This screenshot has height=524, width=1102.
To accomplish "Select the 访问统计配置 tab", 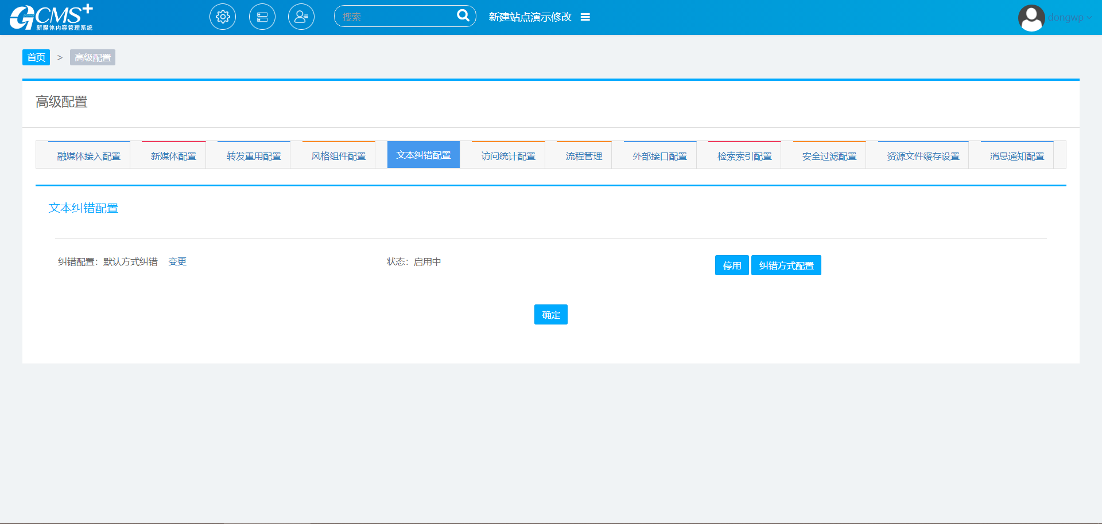I will click(508, 156).
